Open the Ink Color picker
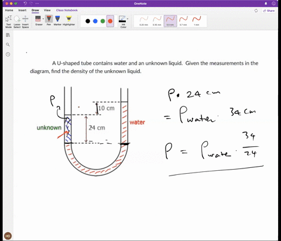This screenshot has width=281, height=241. [x=122, y=22]
